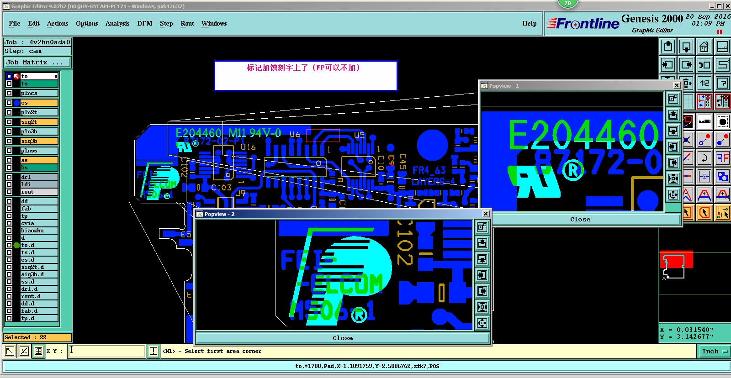Select the layer name sig3b.d

click(39, 274)
